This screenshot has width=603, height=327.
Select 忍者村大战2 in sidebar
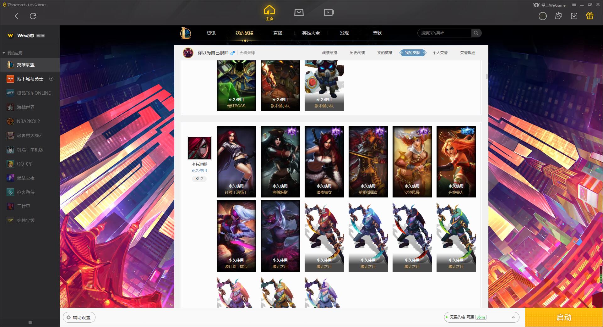pyautogui.click(x=30, y=136)
